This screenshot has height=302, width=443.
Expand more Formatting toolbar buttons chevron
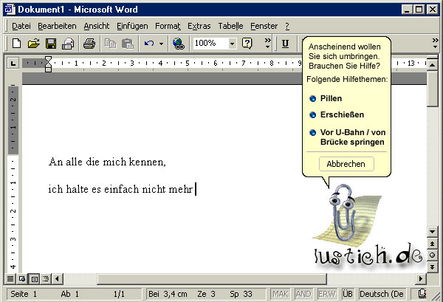click(435, 44)
